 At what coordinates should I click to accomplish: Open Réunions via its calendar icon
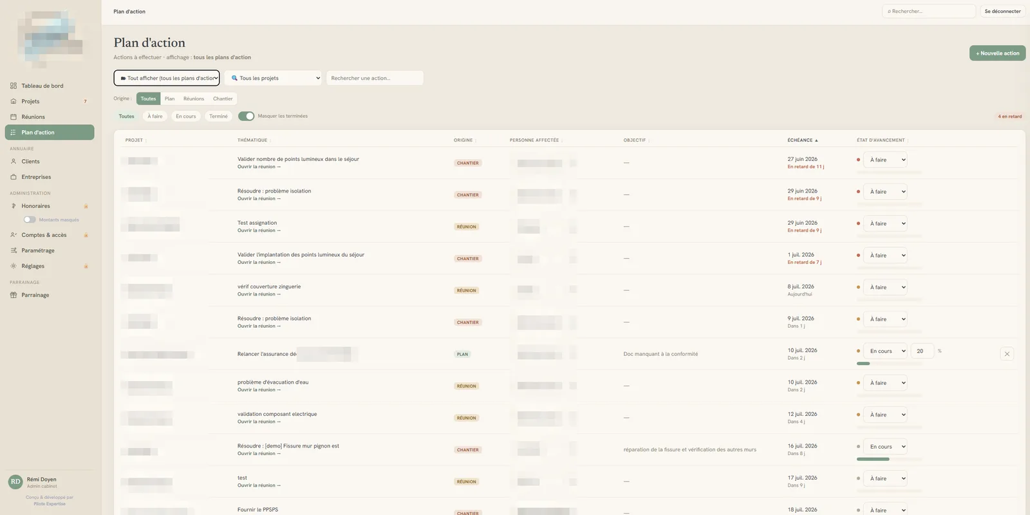[x=14, y=117]
